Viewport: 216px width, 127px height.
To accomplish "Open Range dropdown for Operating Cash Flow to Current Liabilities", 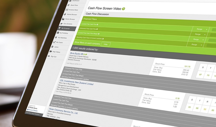I will coord(196,44).
